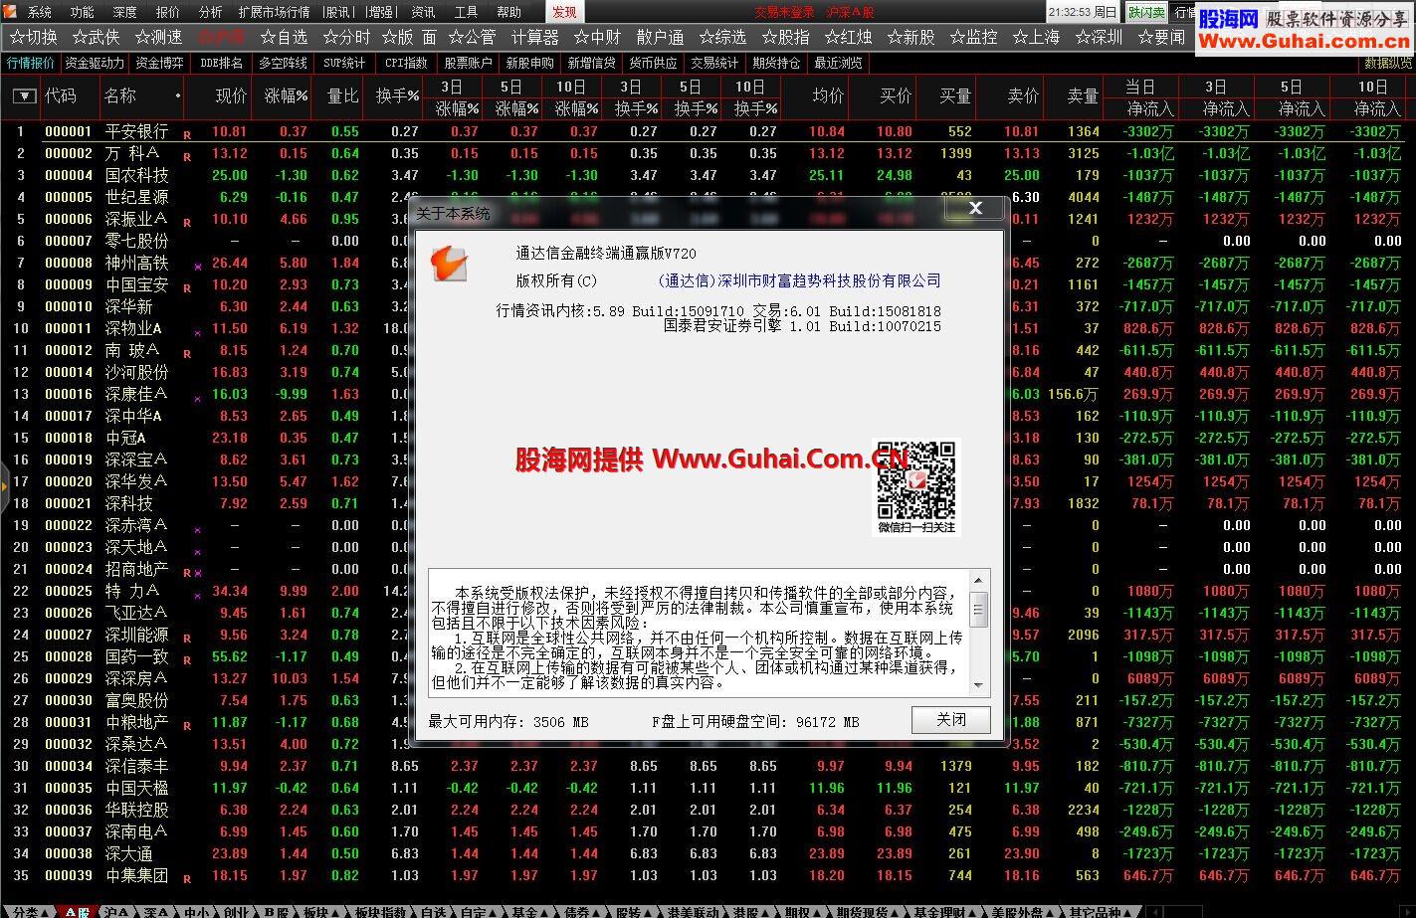Click the ☆分时 toolbar item
The width and height of the screenshot is (1416, 918).
point(346,37)
